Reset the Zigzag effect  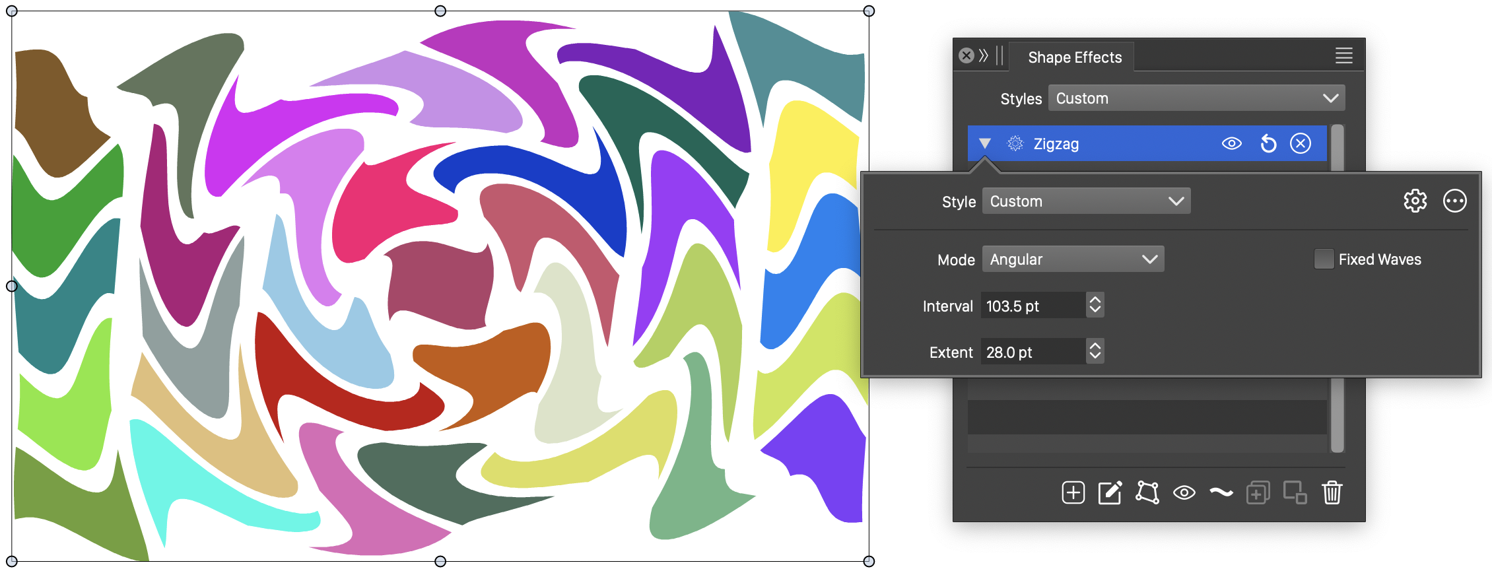1268,143
